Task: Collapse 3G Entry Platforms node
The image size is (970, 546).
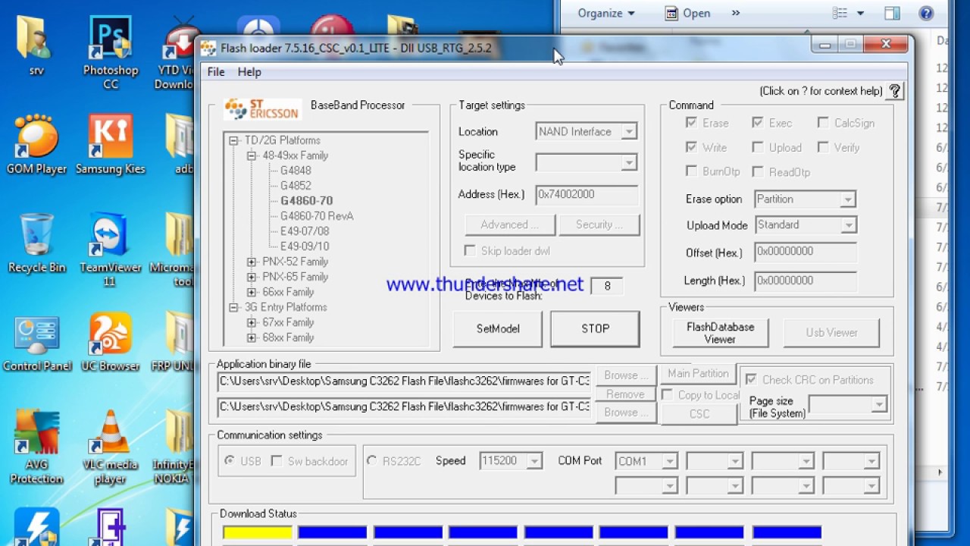Action: [x=234, y=307]
